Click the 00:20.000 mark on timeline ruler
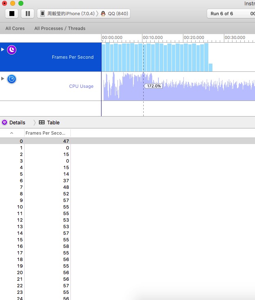 point(194,37)
